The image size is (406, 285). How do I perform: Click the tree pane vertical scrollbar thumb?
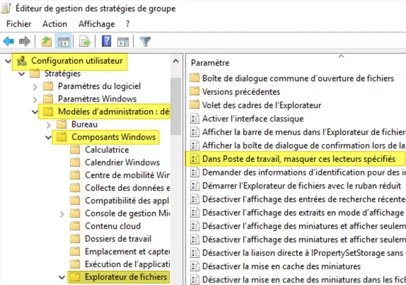coord(176,106)
